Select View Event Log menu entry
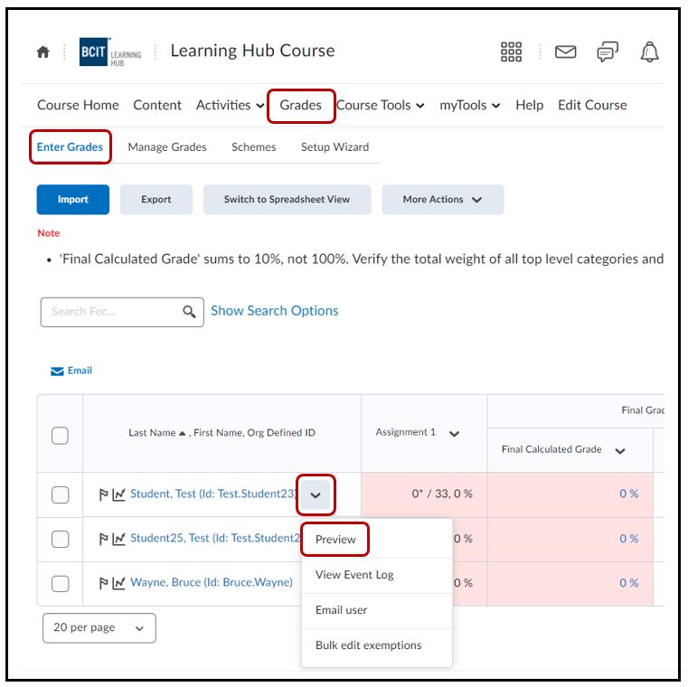This screenshot has width=688, height=687. pos(354,575)
